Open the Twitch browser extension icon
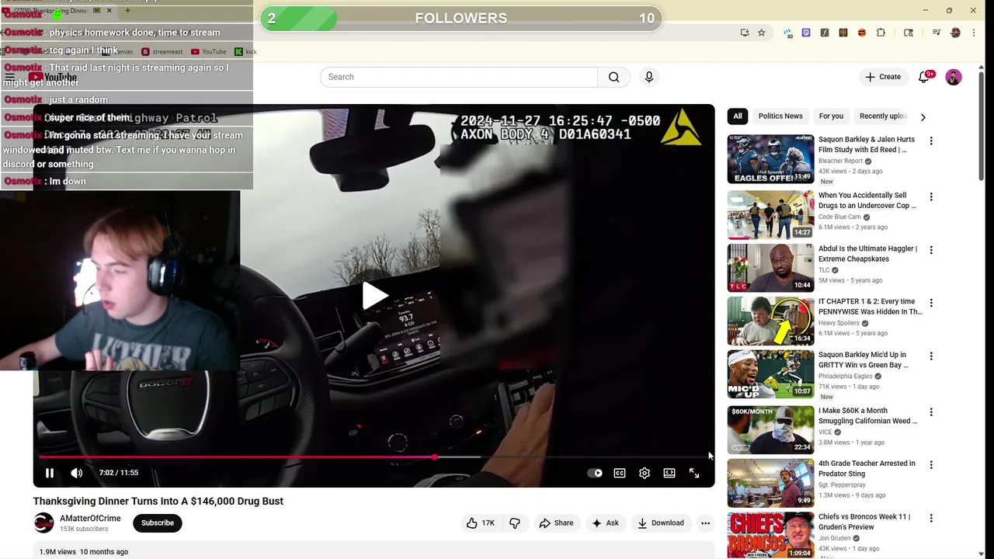Screen dimensions: 994x559 pyautogui.click(x=805, y=33)
